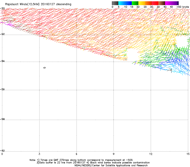Click the yellow 20-25 knots legend swatch
This screenshot has width=190, height=167.
142,3
